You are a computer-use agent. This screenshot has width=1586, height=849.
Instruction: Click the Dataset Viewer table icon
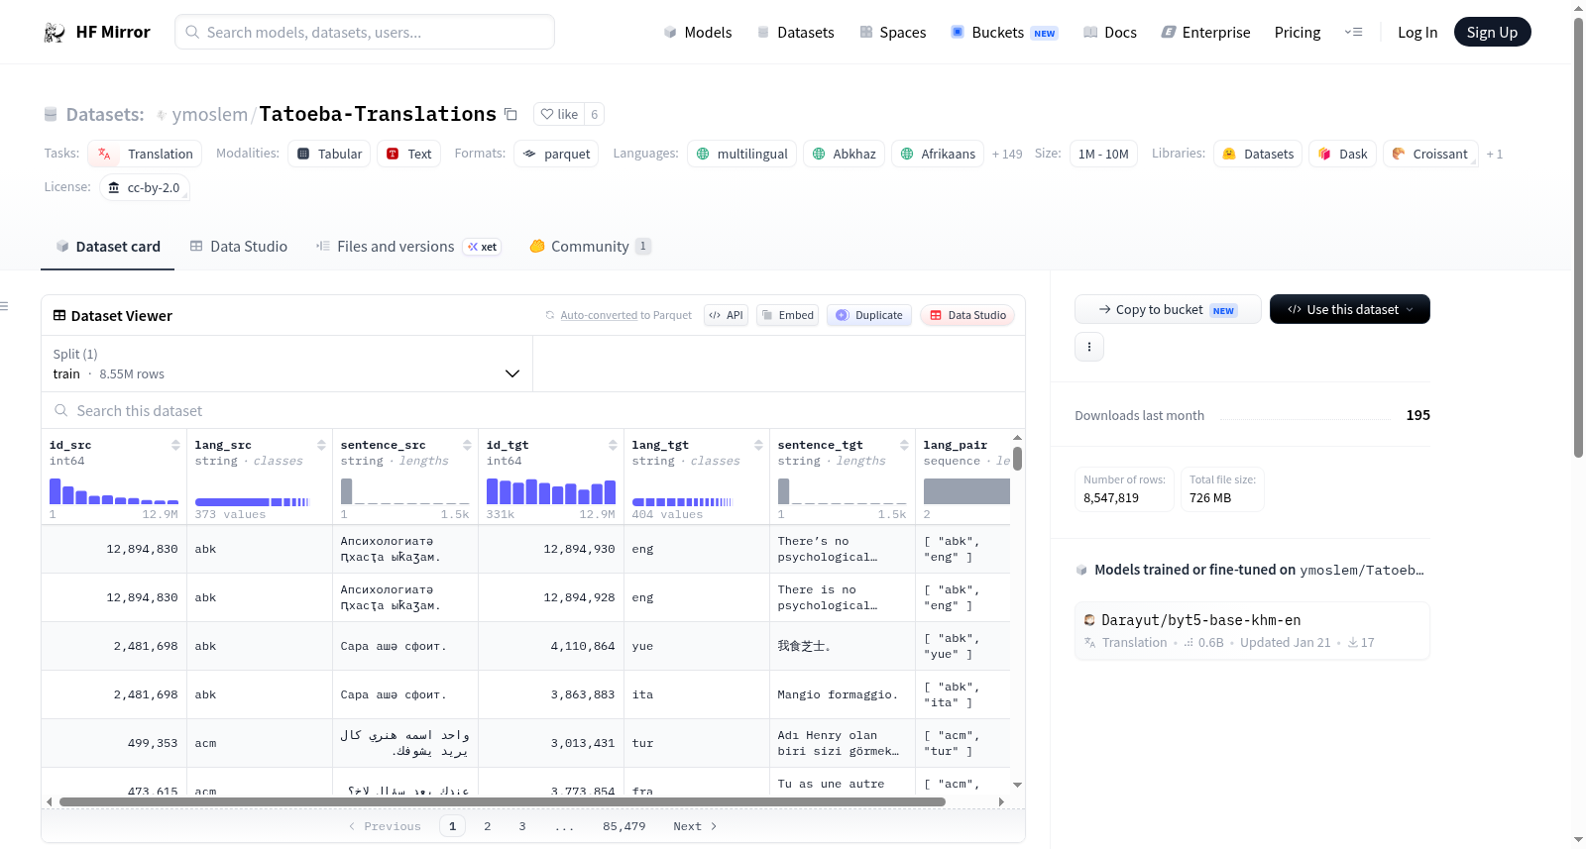[59, 316]
